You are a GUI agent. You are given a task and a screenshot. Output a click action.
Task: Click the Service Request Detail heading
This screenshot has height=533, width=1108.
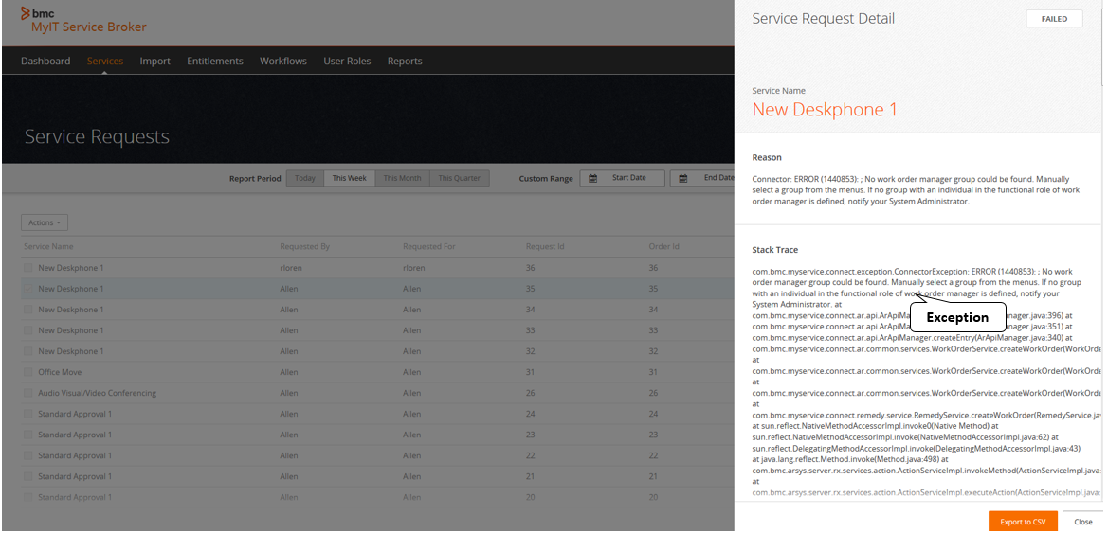coord(824,18)
